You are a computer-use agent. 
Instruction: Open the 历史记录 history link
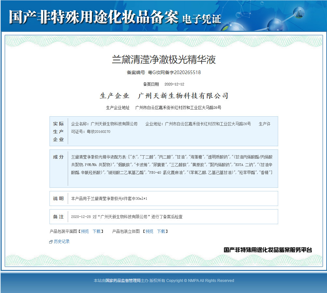(62, 241)
